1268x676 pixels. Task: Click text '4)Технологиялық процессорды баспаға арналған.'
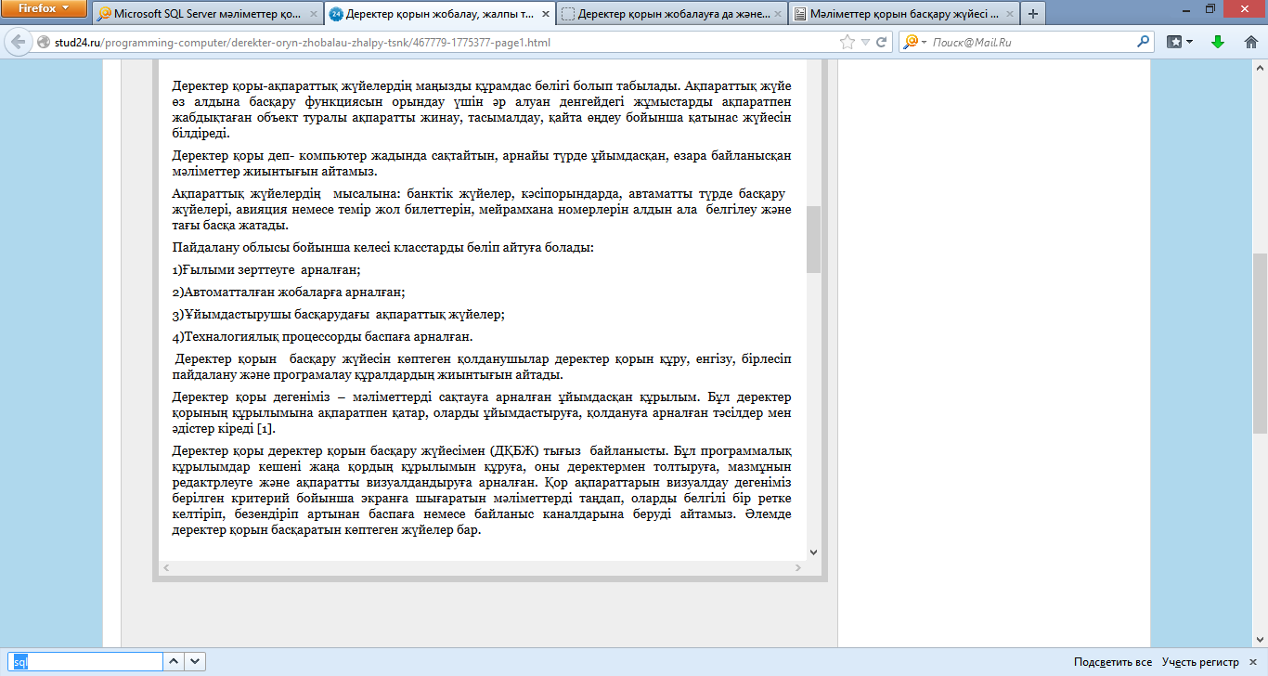(323, 337)
